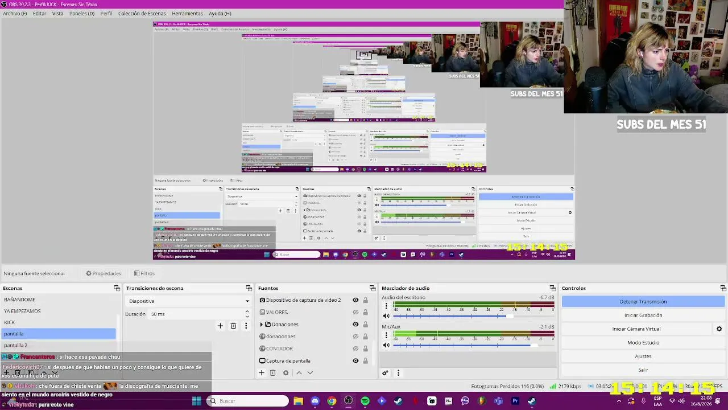The width and height of the screenshot is (728, 410).
Task: Add a new scene transition
Action: click(x=220, y=326)
